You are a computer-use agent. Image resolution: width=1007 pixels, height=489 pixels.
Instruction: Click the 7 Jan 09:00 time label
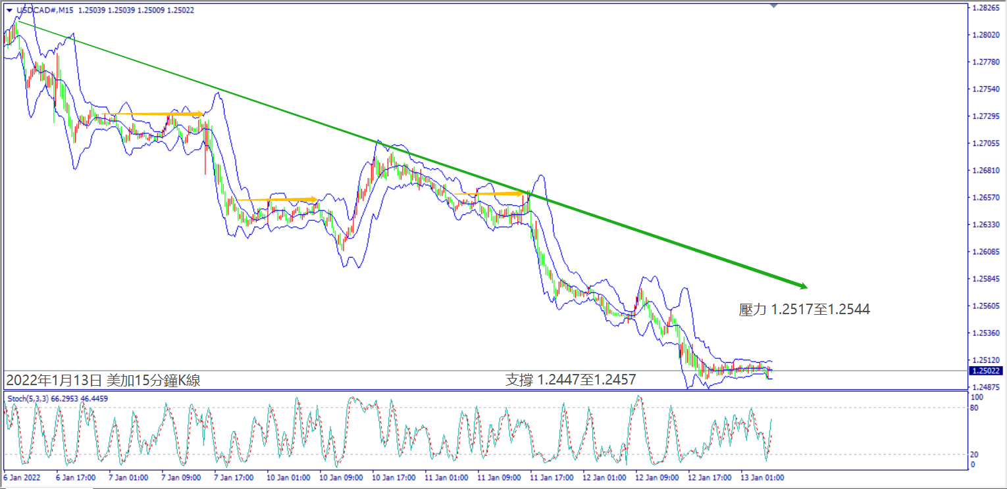(181, 477)
